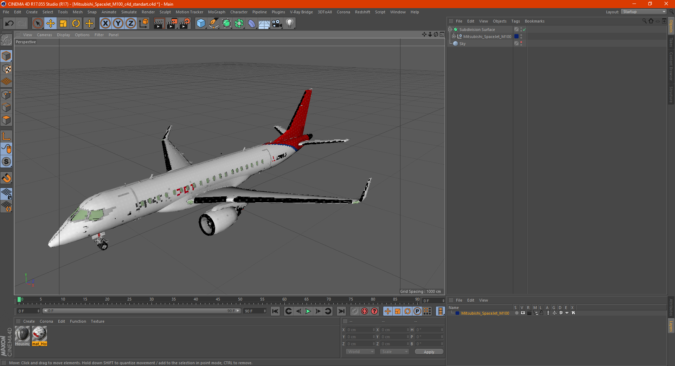Viewport: 675px width, 366px height.
Task: Click Mitsubishi_SpaceJet_M100 blue layer swatch
Action: click(516, 37)
